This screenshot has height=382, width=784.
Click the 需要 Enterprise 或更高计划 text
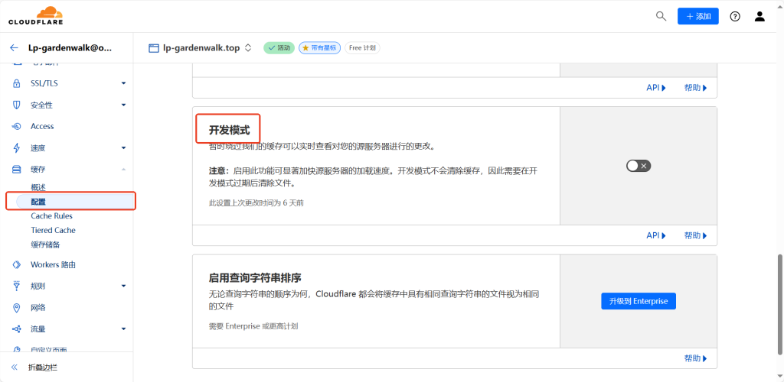(x=253, y=326)
